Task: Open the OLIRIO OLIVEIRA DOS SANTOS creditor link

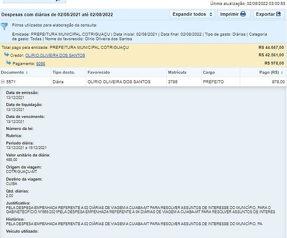Action: point(55,55)
